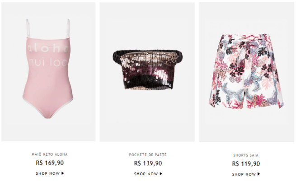Click the arrow icon beside Shorts Saia Shop Now
The height and width of the screenshot is (181, 296).
[x=258, y=174]
